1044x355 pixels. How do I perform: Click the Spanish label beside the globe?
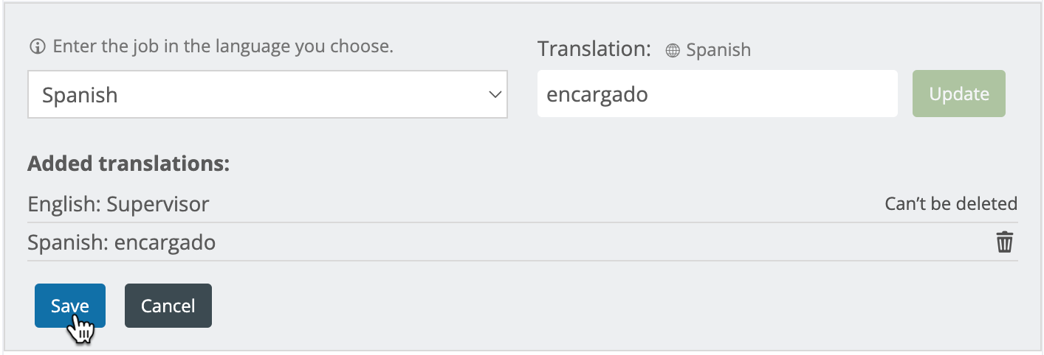(718, 50)
